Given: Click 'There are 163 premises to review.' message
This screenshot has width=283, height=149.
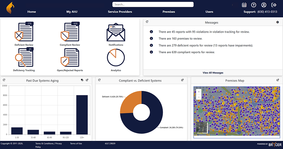Looking at the screenshot, I should pyautogui.click(x=180, y=38).
